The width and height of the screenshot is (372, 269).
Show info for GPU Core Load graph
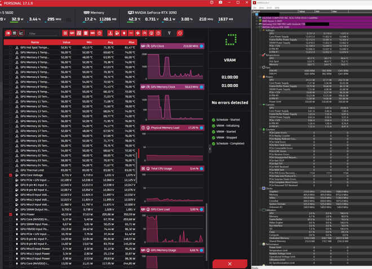201,209
